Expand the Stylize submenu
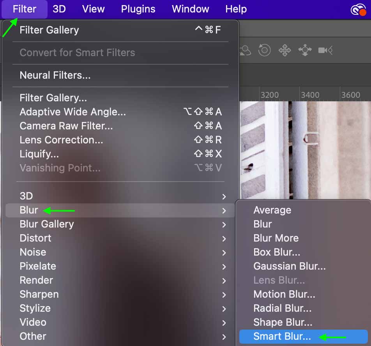Screen dimensions: 371x346 120,308
